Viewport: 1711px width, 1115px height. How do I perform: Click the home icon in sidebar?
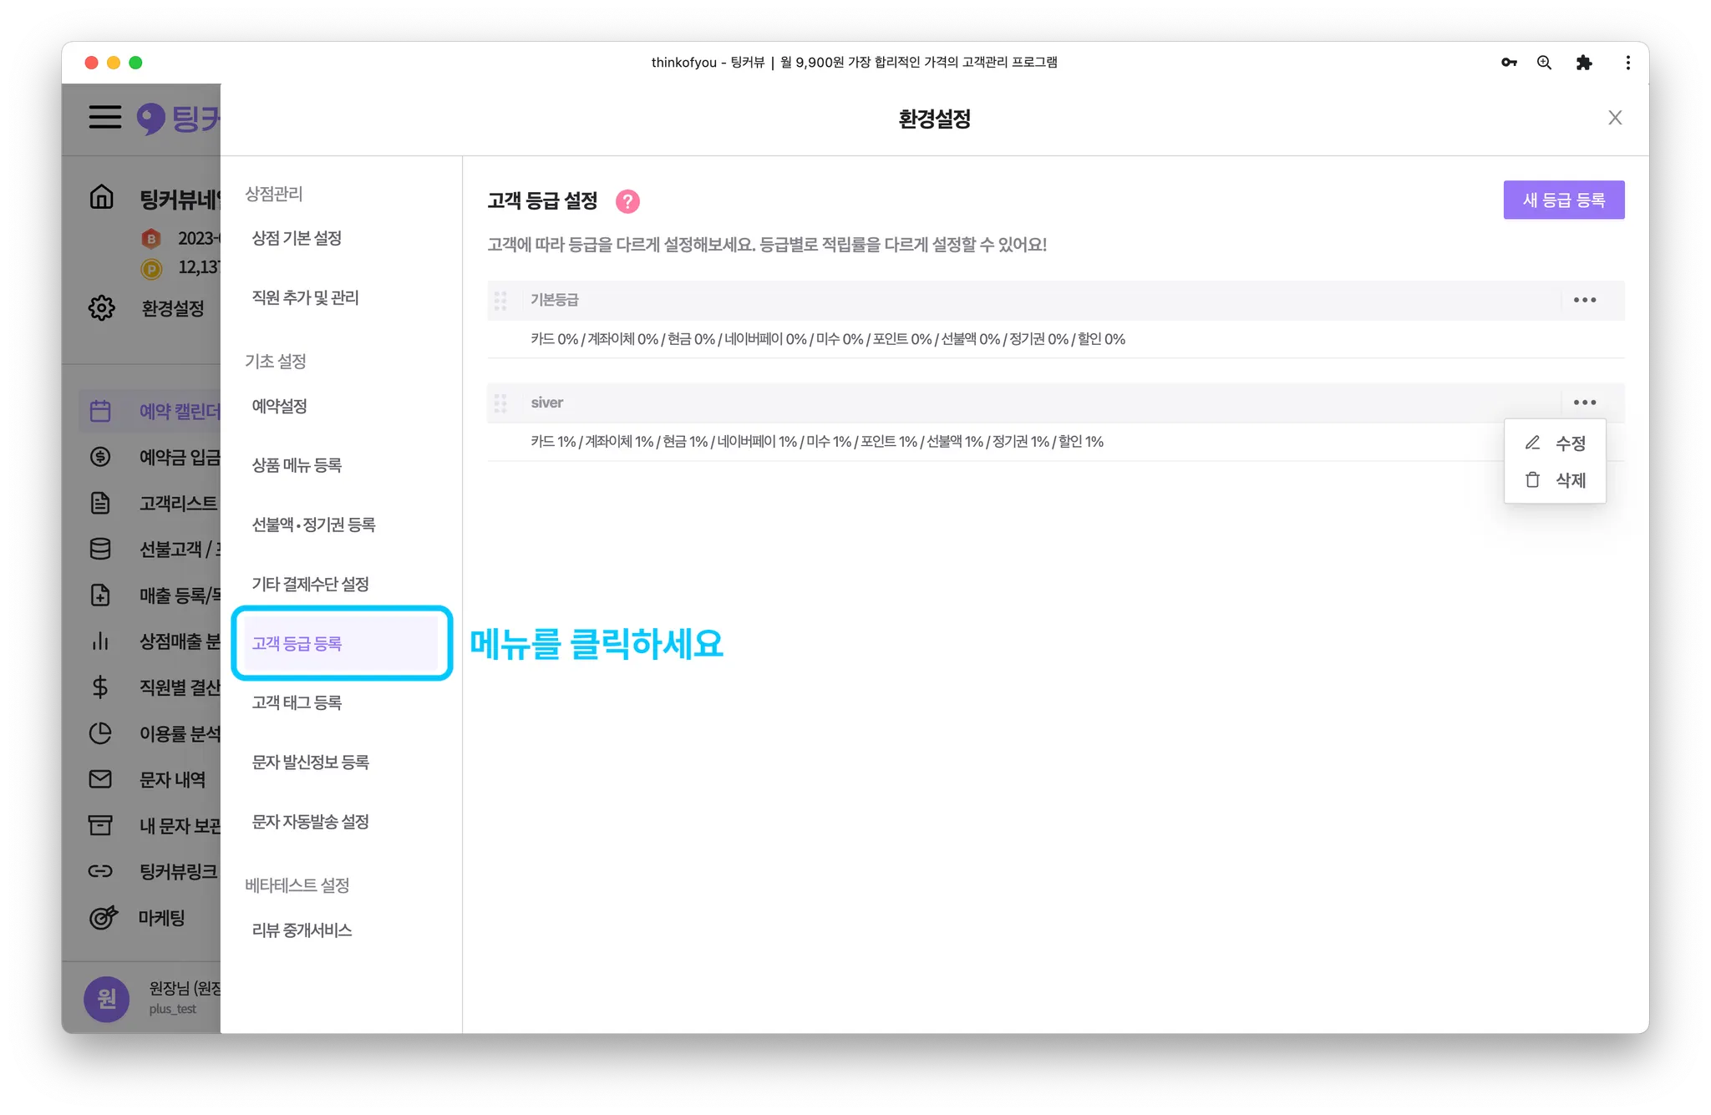[102, 197]
